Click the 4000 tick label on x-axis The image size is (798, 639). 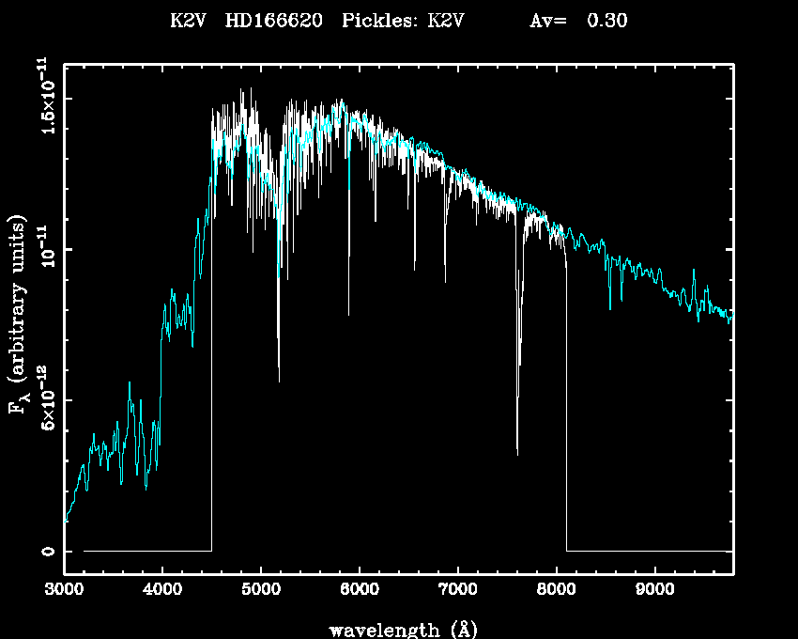(x=162, y=591)
